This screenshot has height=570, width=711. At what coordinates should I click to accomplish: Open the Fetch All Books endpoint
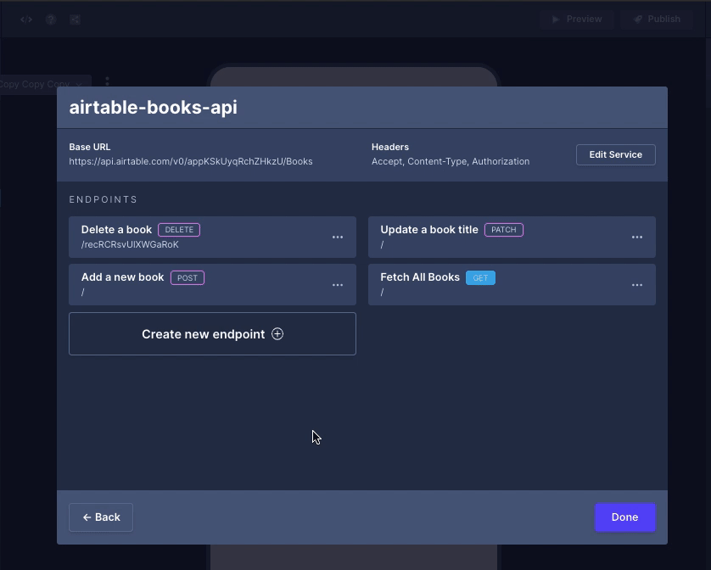(x=512, y=285)
